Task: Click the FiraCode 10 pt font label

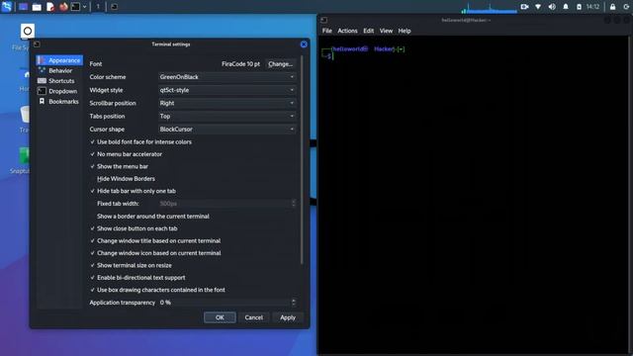Action: click(240, 63)
